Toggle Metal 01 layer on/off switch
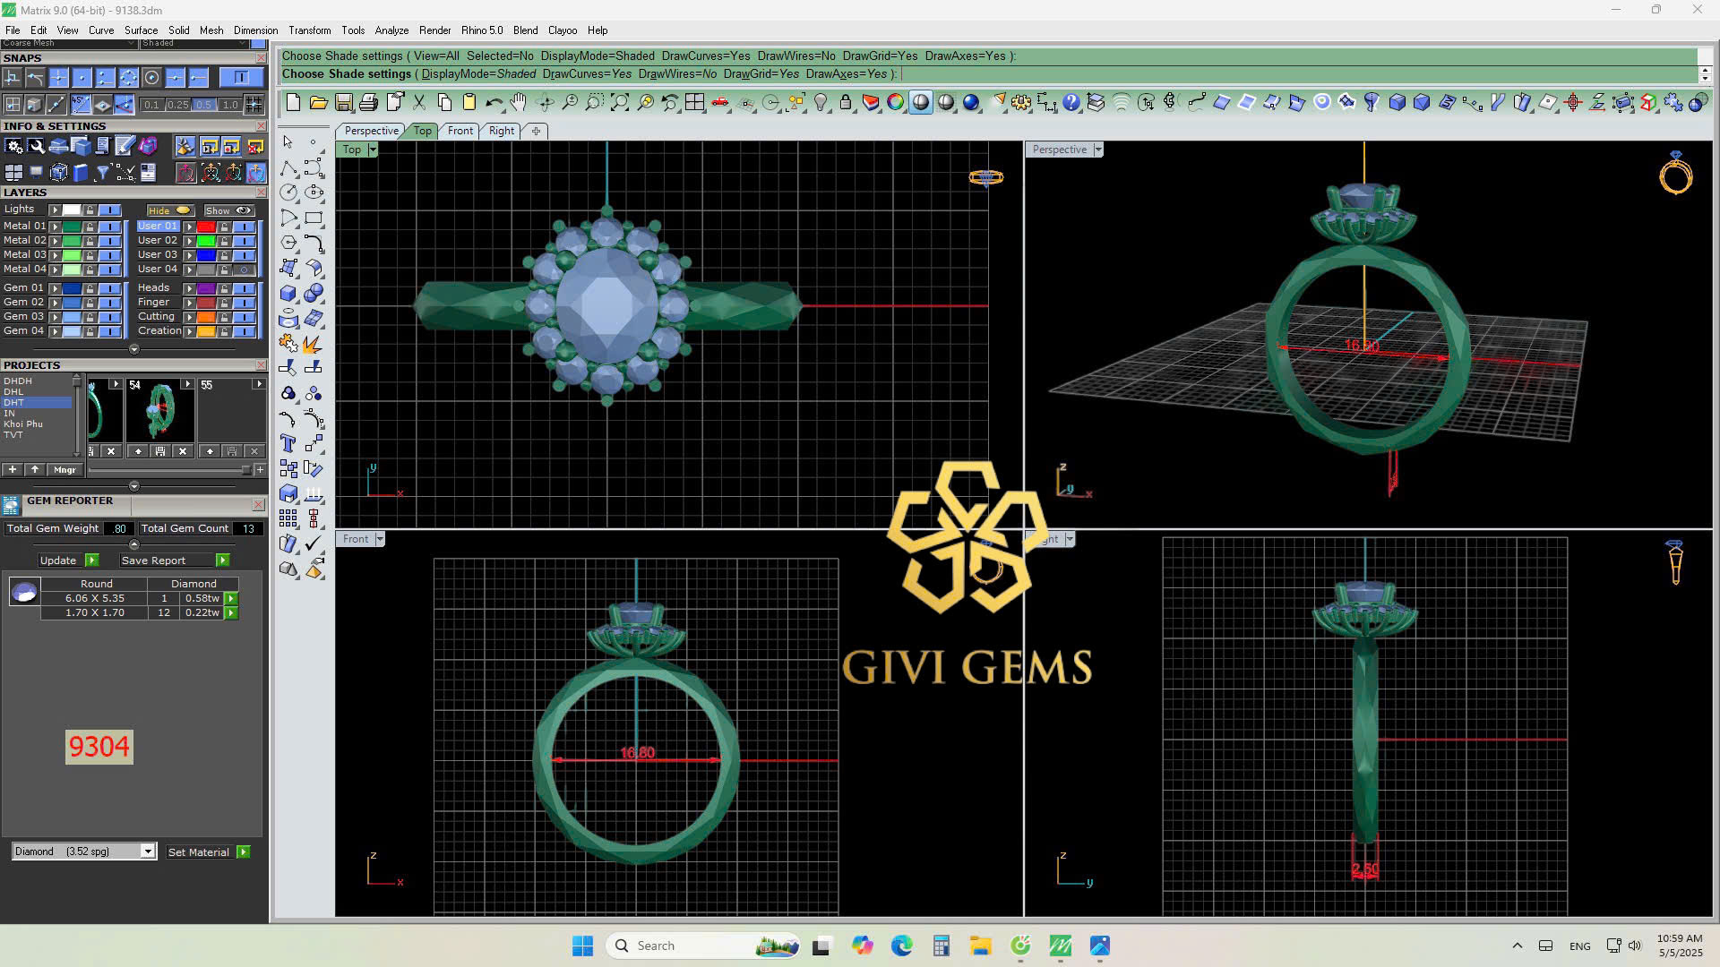This screenshot has width=1720, height=967. click(x=109, y=227)
